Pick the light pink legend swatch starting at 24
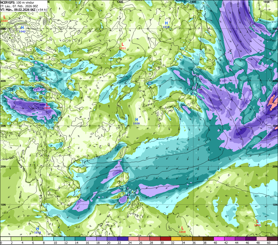The height and width of the screenshot is (245, 278). [x=134, y=239]
